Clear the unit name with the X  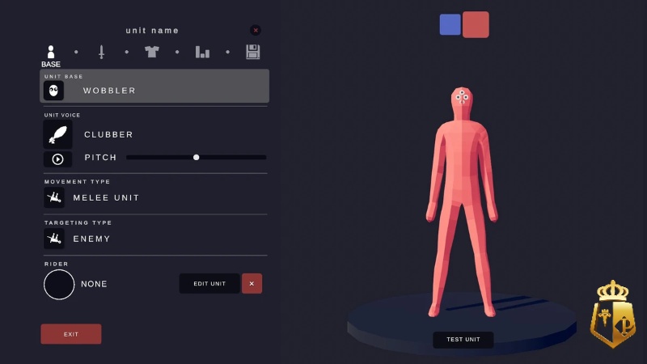[x=256, y=30]
